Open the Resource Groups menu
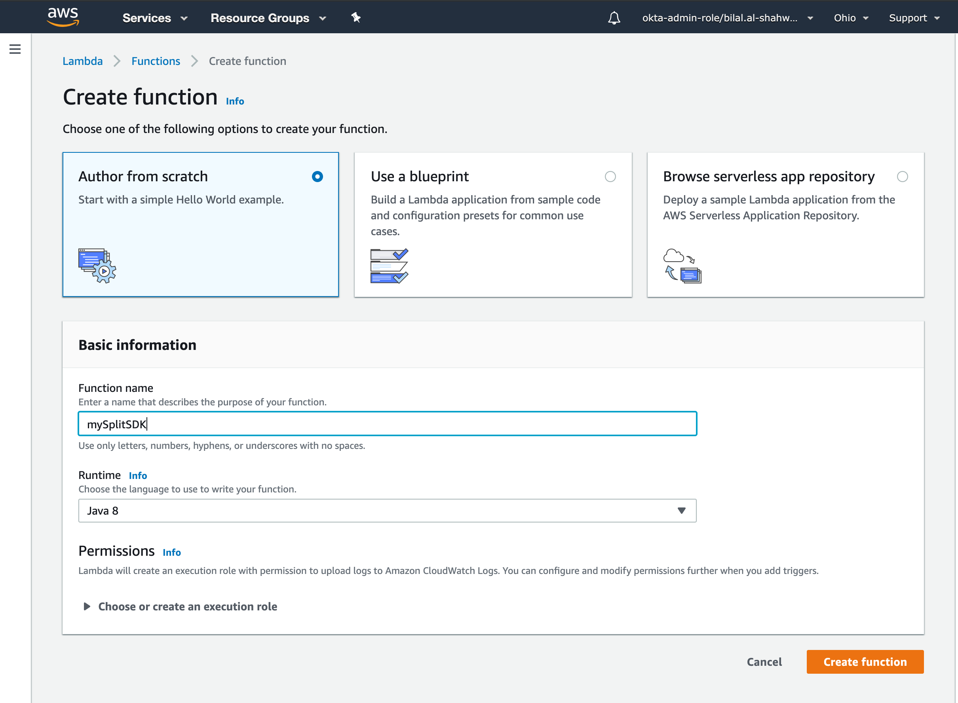 [x=268, y=18]
